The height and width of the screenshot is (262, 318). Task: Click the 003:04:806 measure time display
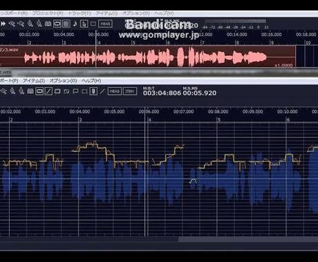162,93
